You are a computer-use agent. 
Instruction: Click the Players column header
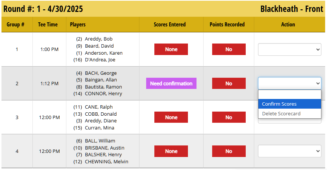pos(78,25)
